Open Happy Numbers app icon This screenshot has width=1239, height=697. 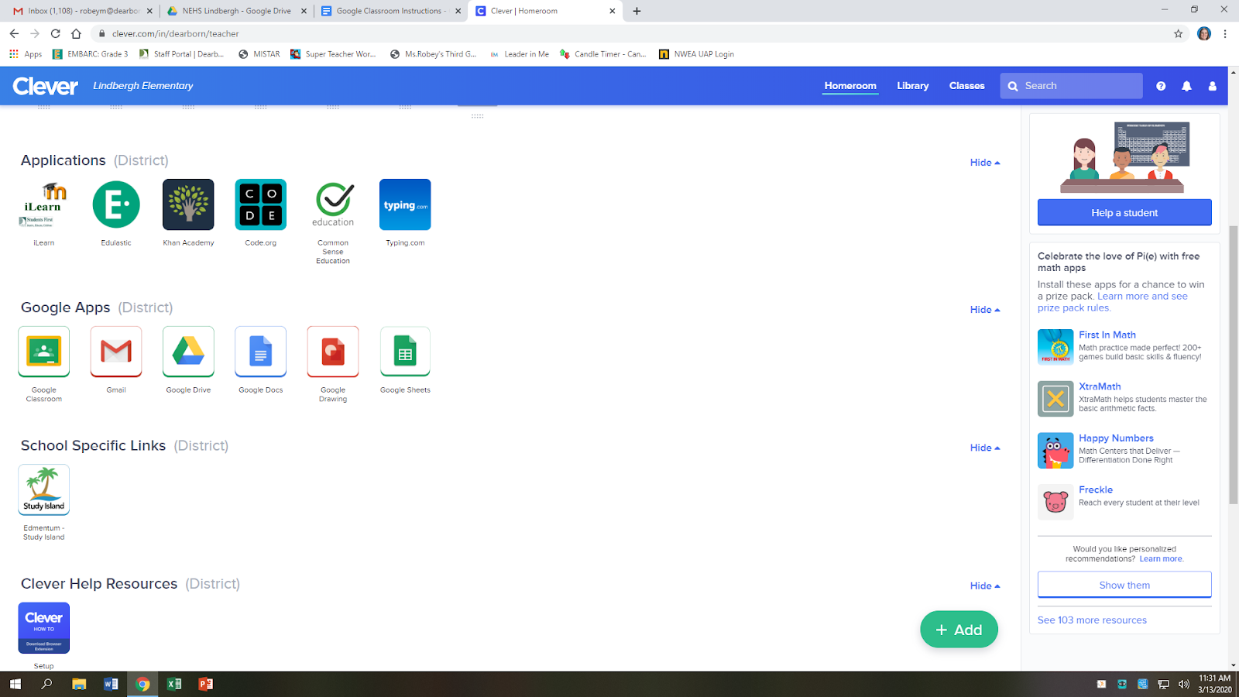pos(1055,451)
